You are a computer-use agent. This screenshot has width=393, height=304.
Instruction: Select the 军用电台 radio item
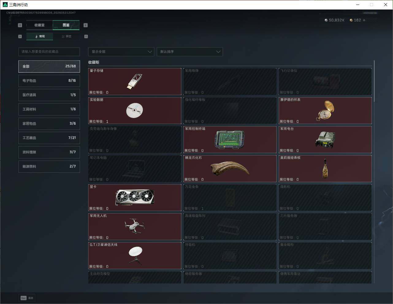point(325,140)
